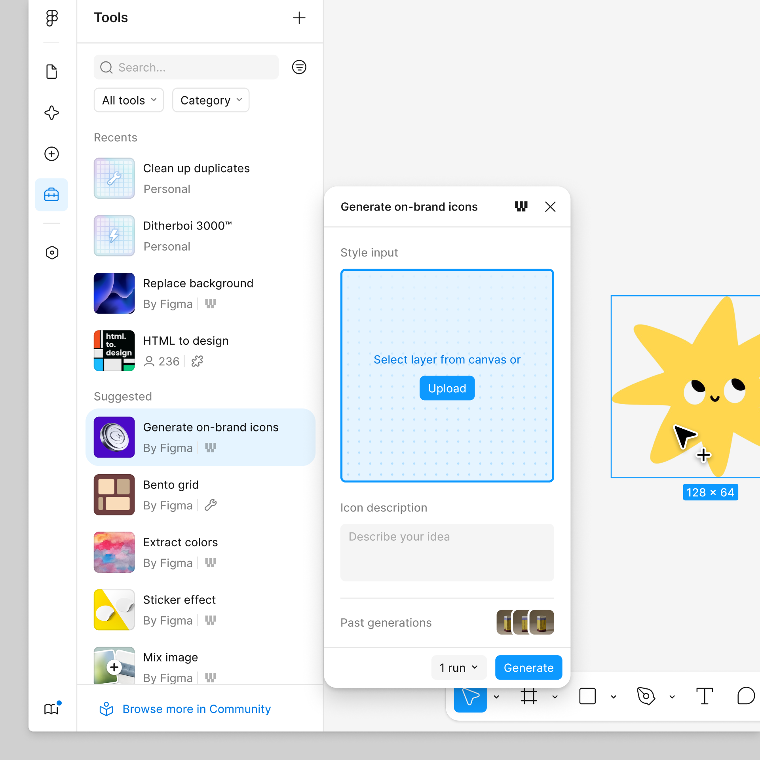Click the user count icon under HTML to design
The width and height of the screenshot is (760, 760).
point(149,361)
